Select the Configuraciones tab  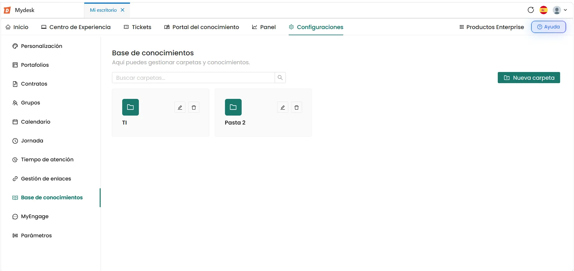(x=316, y=27)
